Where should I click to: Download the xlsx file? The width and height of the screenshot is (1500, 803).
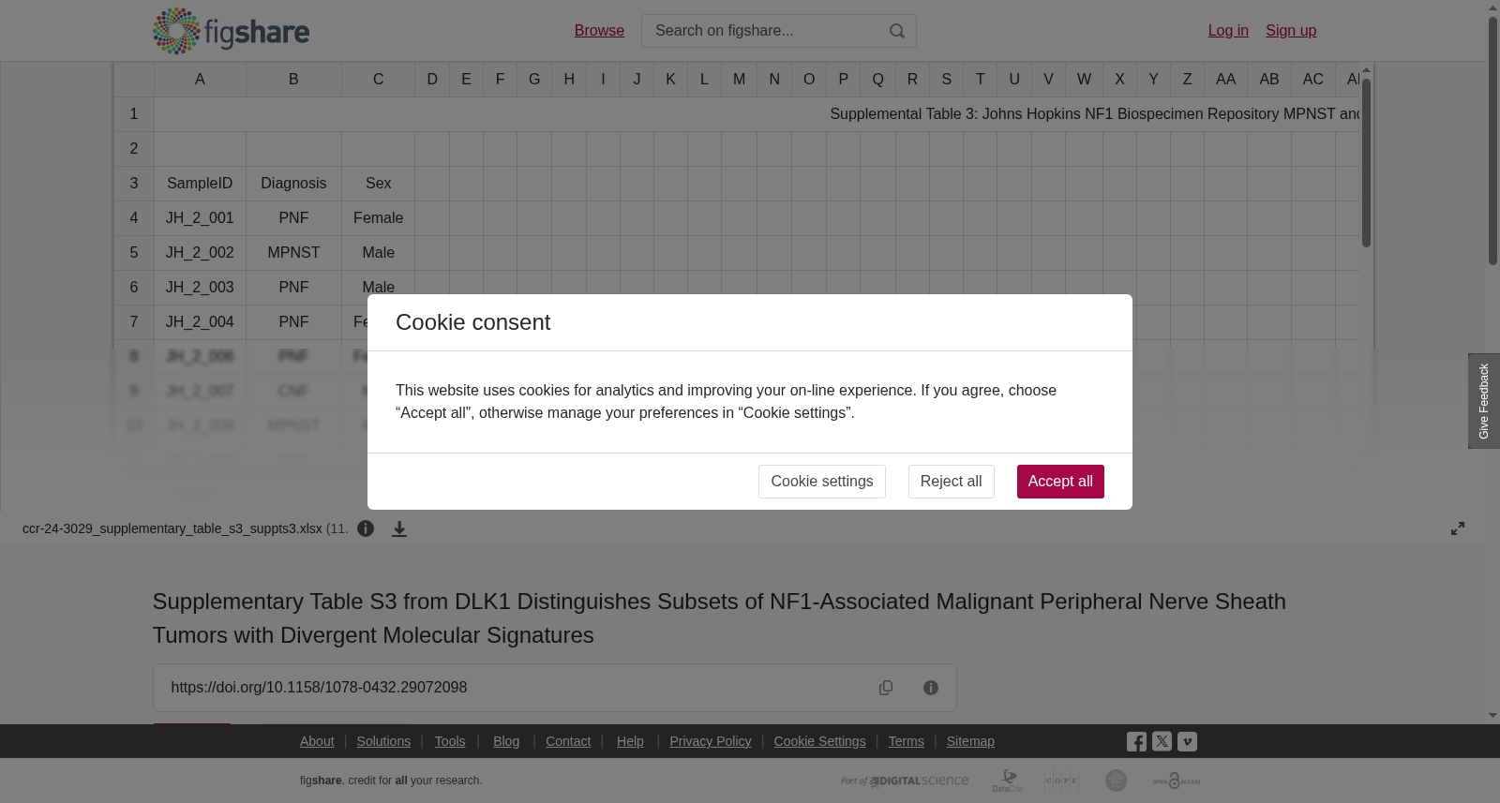399,528
